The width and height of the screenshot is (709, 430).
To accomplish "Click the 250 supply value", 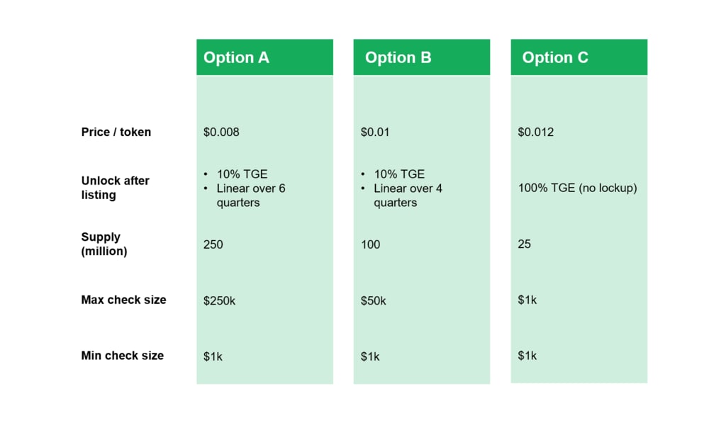I will point(213,244).
